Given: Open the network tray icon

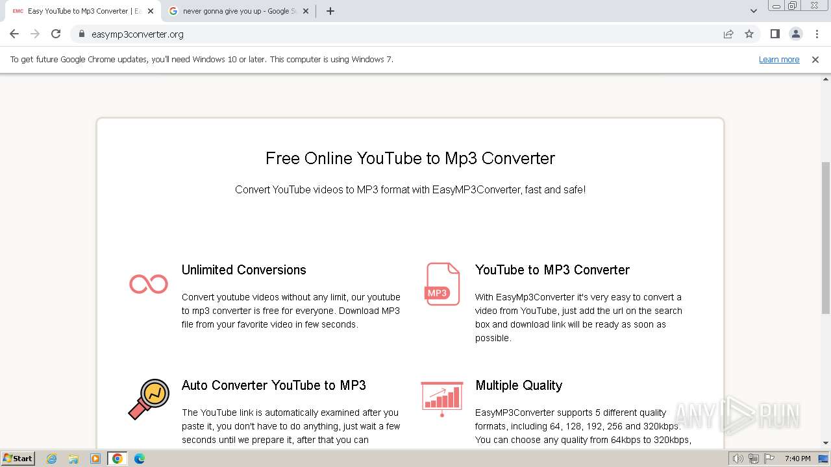Looking at the screenshot, I should coord(754,459).
